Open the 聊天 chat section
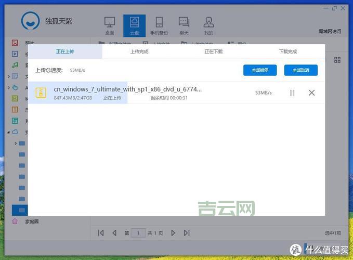Image resolution: width=353 pixels, height=260 pixels. [184, 26]
